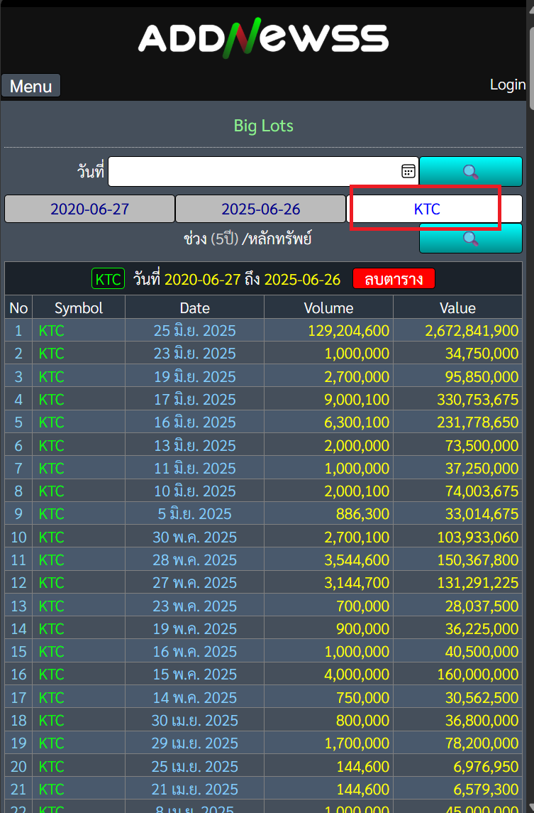The width and height of the screenshot is (534, 813).
Task: Click the date 30 พ.ค. 2025
Action: [x=195, y=538]
